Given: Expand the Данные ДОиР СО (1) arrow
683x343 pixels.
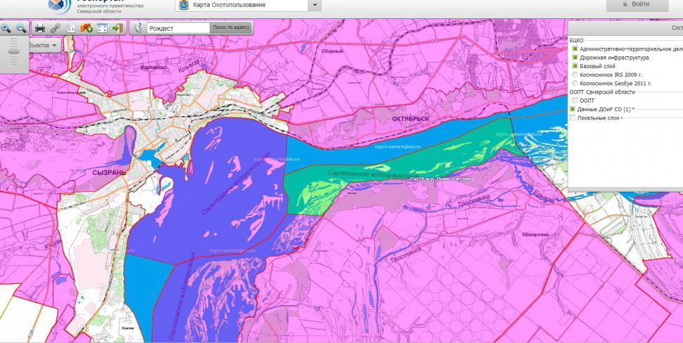Looking at the screenshot, I should [x=633, y=110].
